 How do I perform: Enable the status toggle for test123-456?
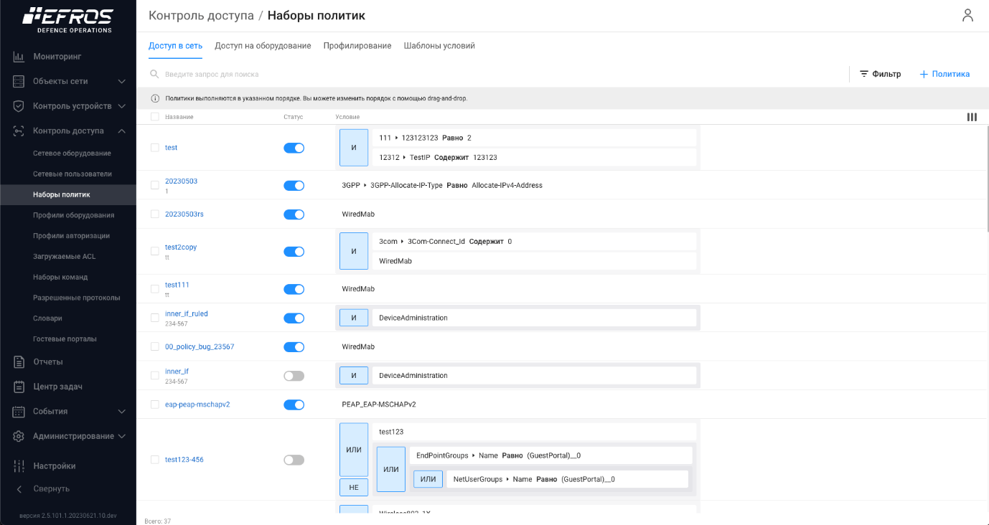tap(294, 460)
